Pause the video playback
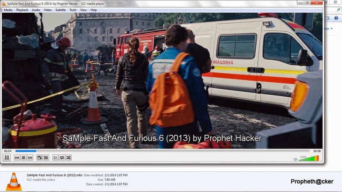The height and width of the screenshot is (192, 342). pyautogui.click(x=7, y=157)
